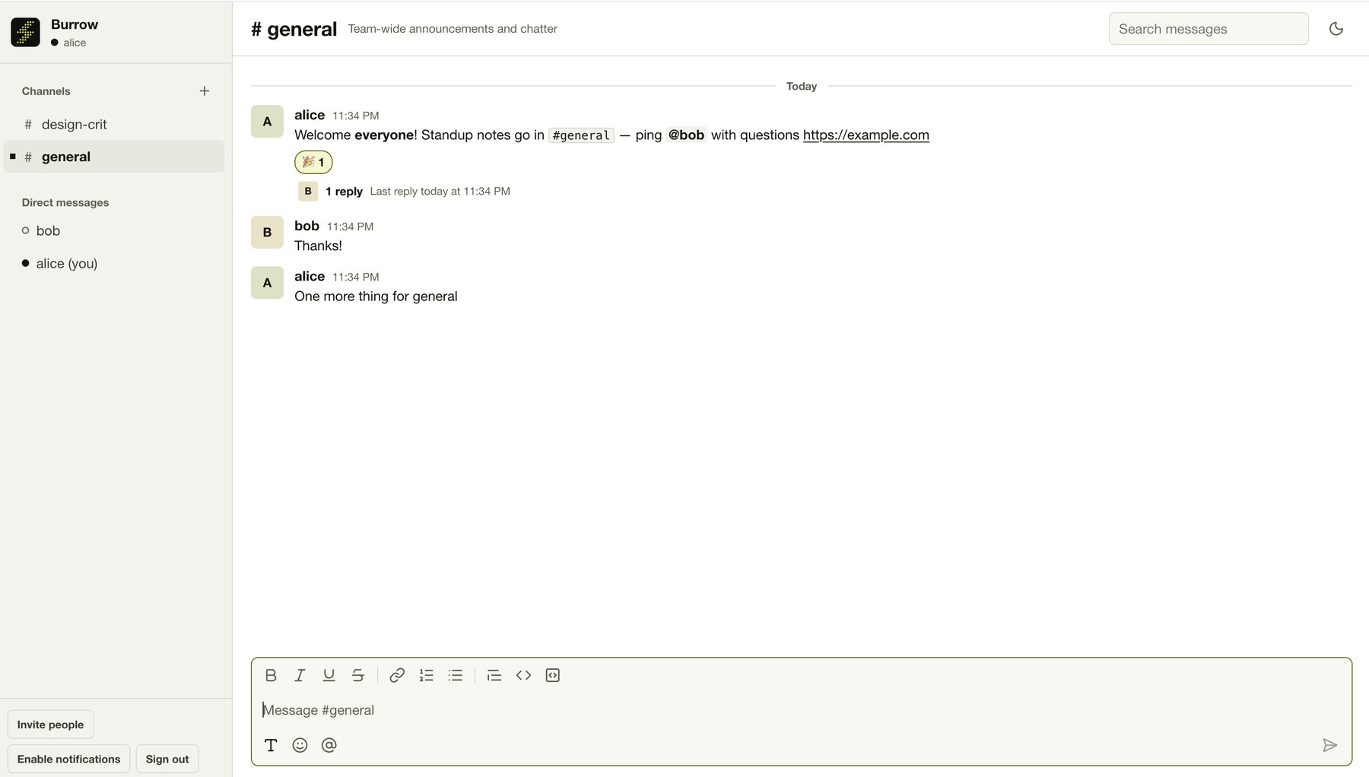Click Sign out button
The width and height of the screenshot is (1369, 777).
click(x=167, y=759)
